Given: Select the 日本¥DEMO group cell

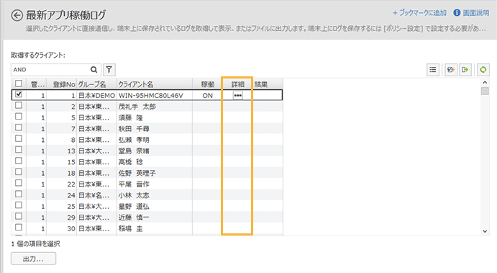Looking at the screenshot, I should (x=96, y=95).
